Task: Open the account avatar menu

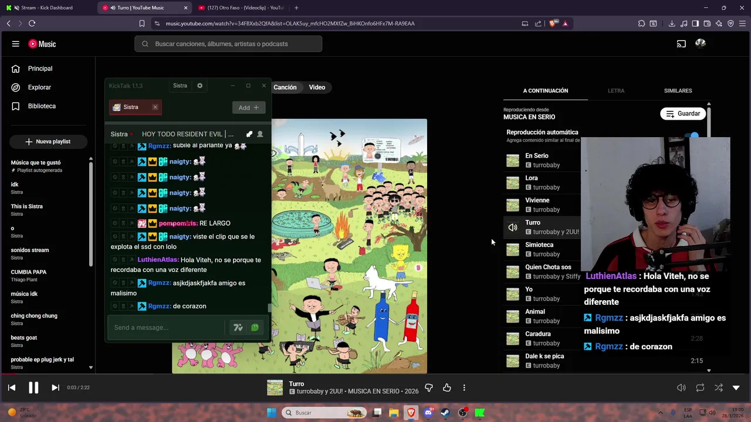Action: point(700,43)
